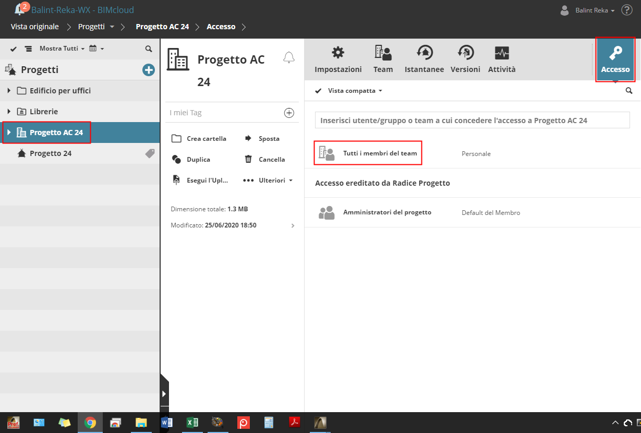
Task: Add a new project with the plus button
Action: pyautogui.click(x=149, y=69)
